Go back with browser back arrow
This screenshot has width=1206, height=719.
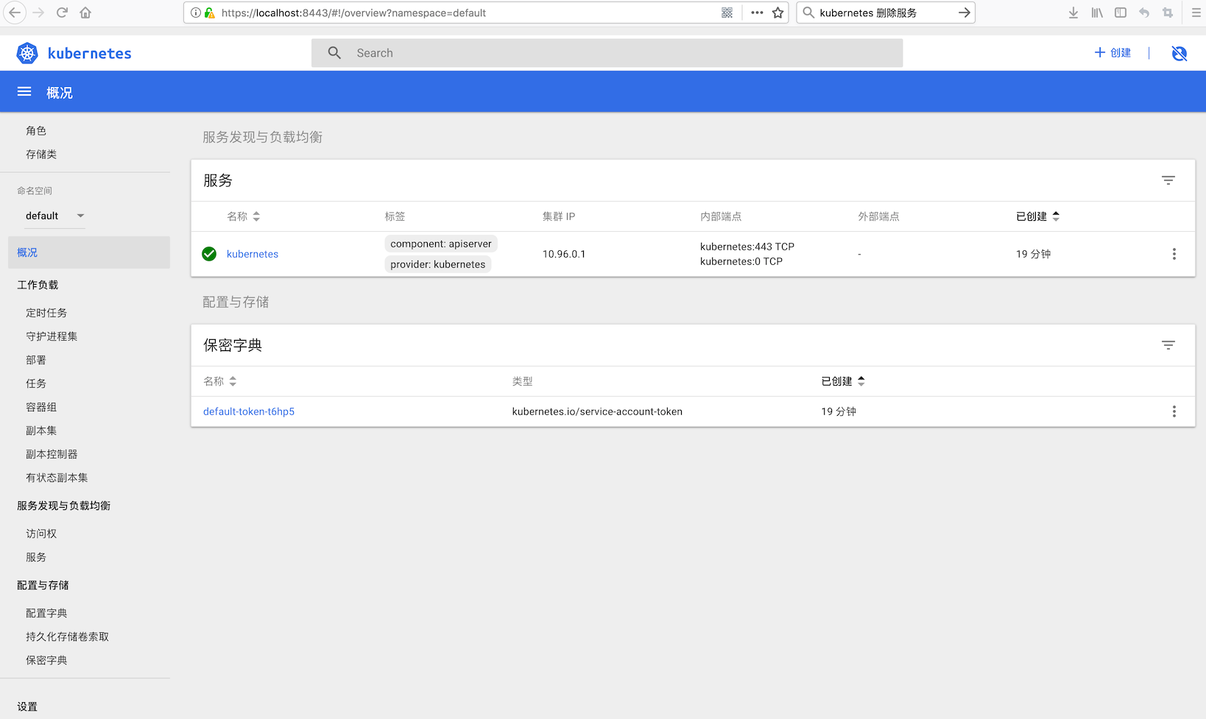[15, 13]
